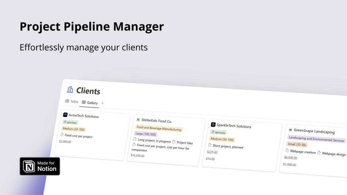Click Food and Beverage Manufacturing tag
This screenshot has width=347, height=195.
coord(159,128)
